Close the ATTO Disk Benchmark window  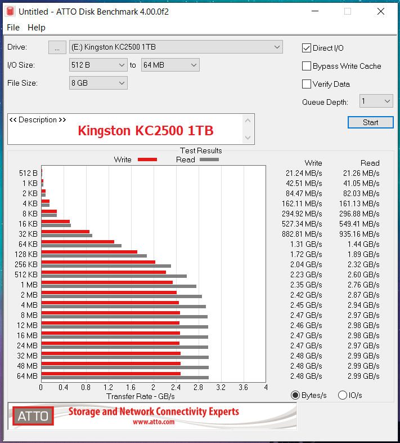[x=381, y=11]
